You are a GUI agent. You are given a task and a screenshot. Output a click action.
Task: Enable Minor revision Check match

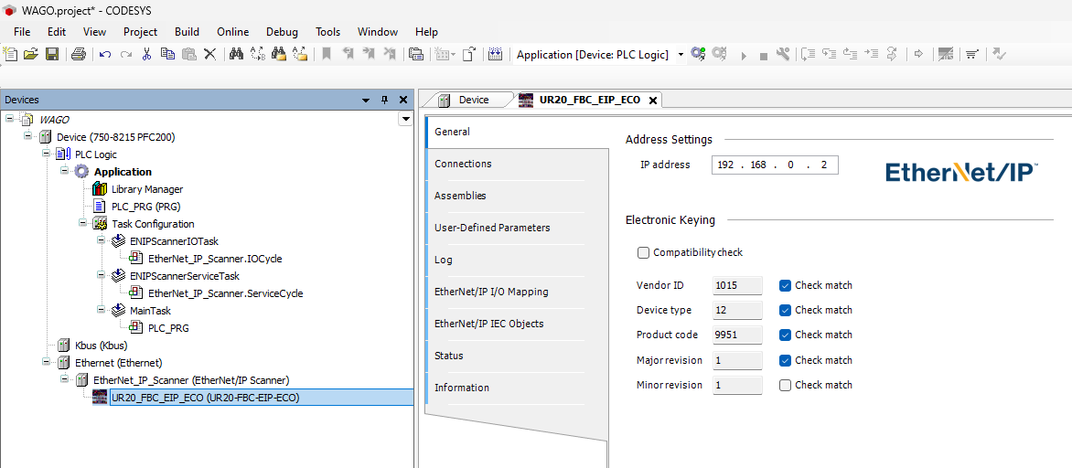(x=785, y=386)
